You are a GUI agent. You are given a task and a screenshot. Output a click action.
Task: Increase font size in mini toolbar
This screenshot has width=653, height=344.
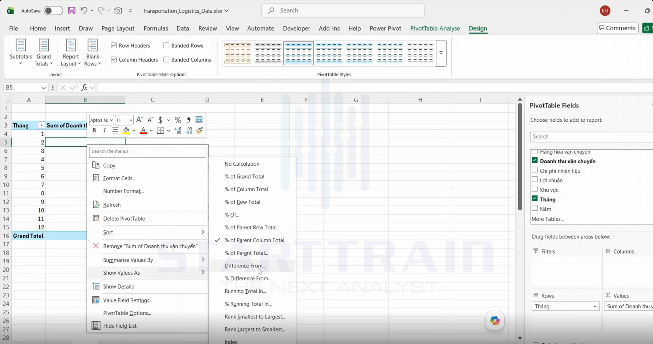(140, 120)
